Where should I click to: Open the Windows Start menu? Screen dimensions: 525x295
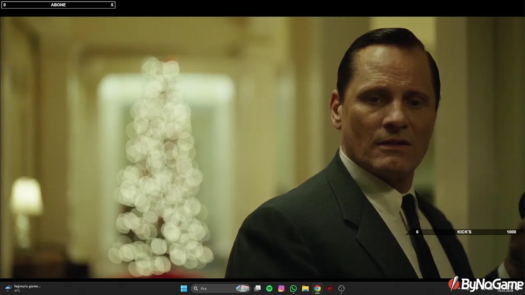tap(184, 288)
